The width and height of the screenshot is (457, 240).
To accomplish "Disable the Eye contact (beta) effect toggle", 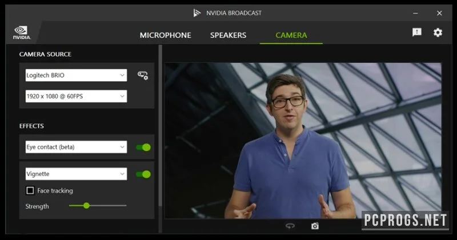I will [x=143, y=147].
